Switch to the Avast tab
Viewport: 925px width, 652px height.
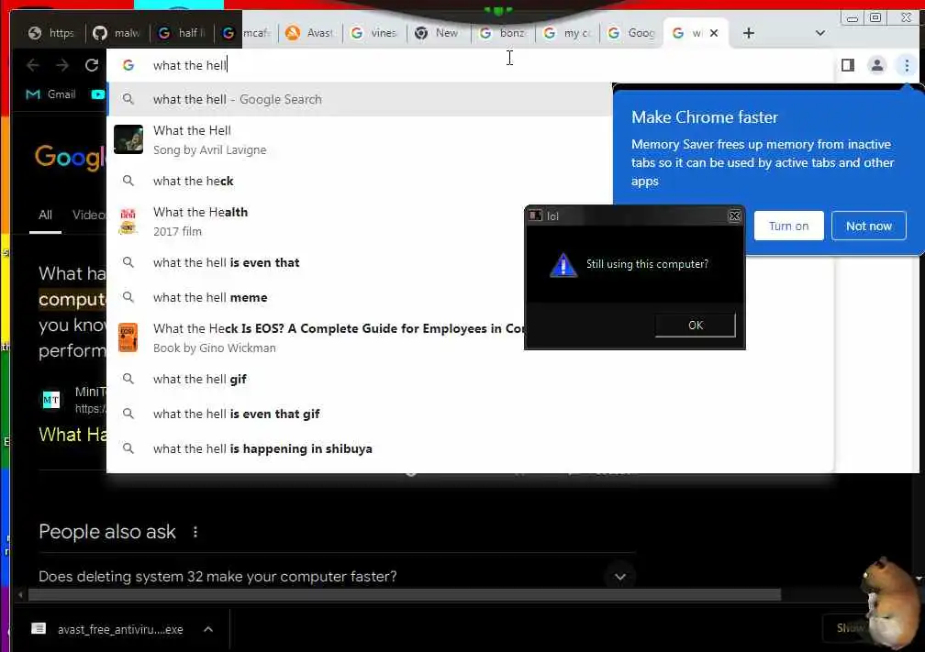click(x=309, y=33)
